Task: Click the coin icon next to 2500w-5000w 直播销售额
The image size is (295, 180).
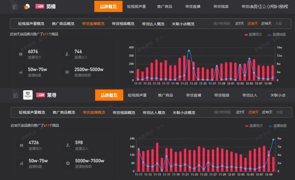Action: point(67,72)
